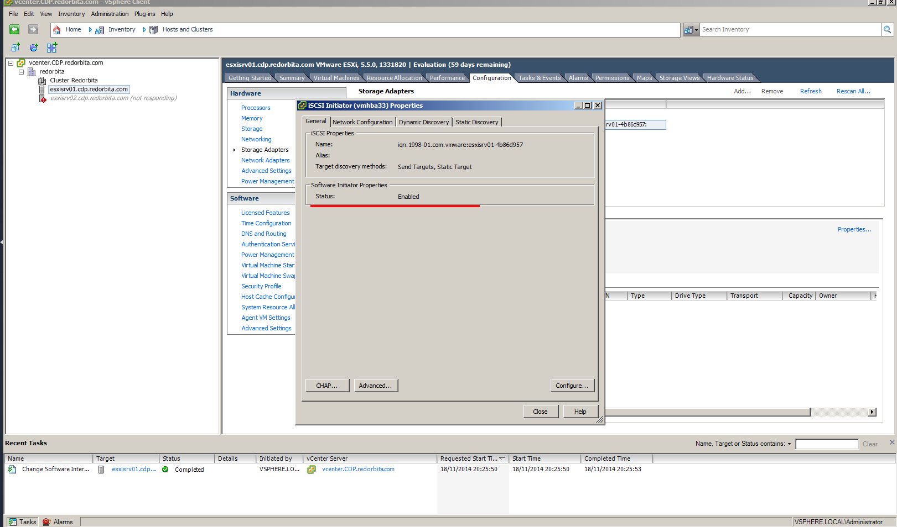This screenshot has height=527, width=897.
Task: Click the CHAP... button
Action: pos(327,386)
